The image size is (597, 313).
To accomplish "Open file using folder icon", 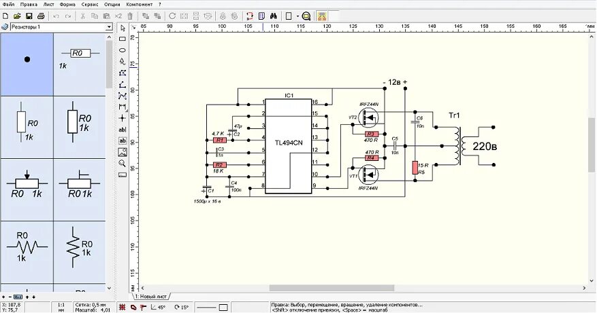I will pos(17,16).
